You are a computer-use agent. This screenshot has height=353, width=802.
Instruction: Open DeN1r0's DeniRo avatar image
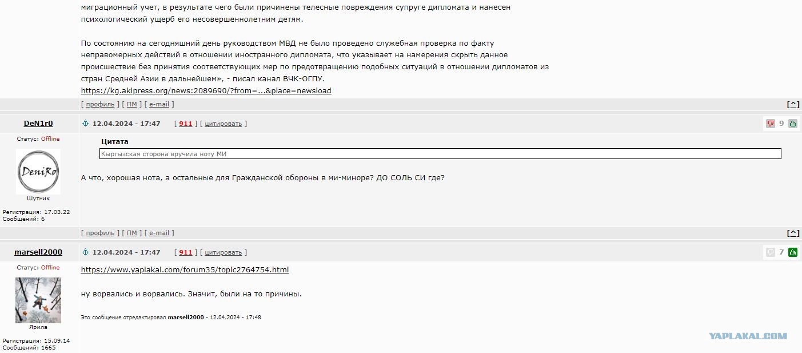pos(38,172)
